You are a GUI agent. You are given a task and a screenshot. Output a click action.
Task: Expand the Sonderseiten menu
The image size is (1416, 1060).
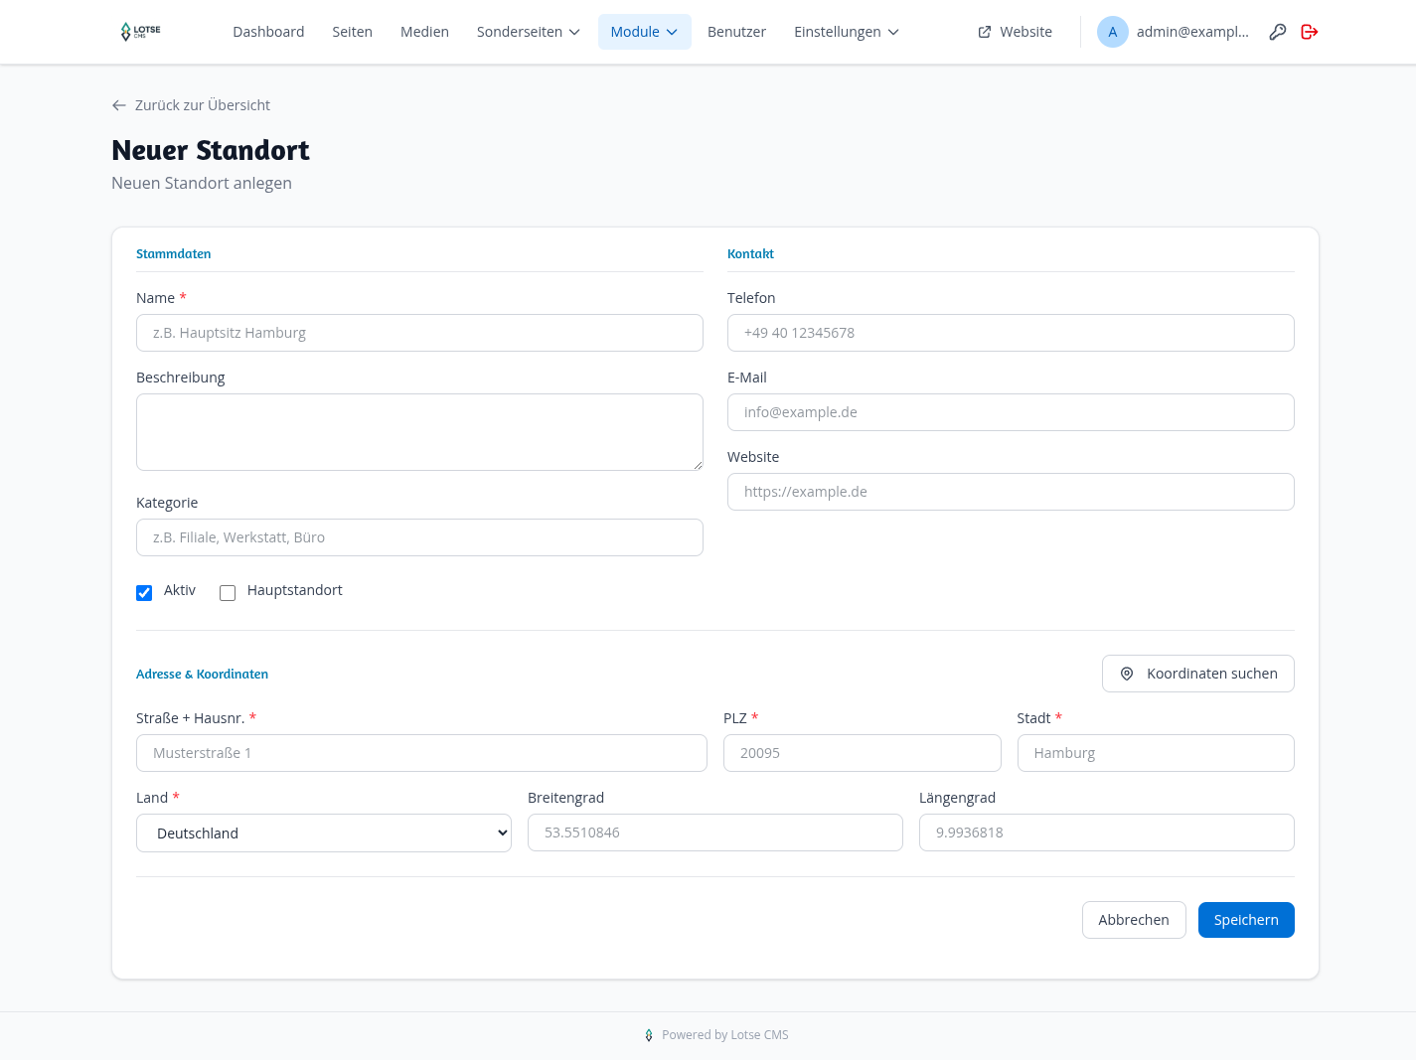(x=529, y=32)
